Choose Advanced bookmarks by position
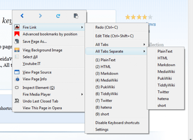Screen dimensions: 193x140 [49, 34]
